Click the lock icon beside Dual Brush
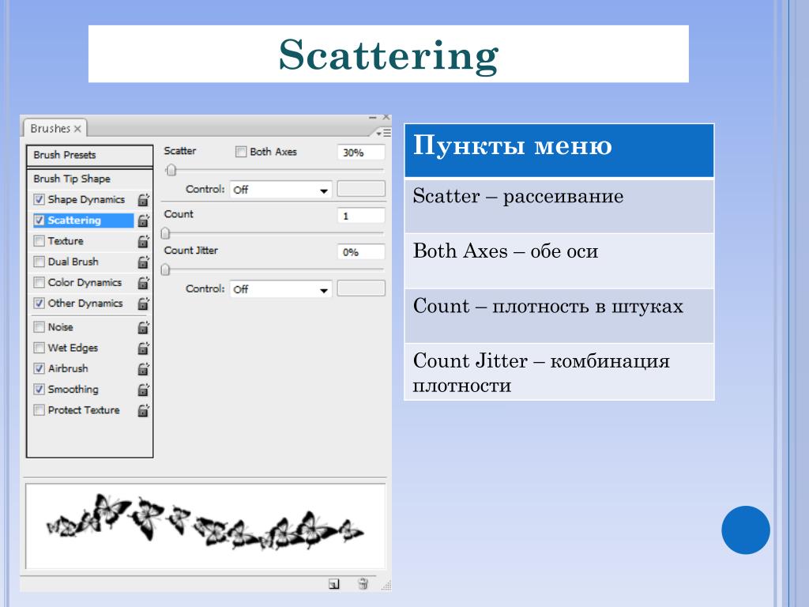This screenshot has height=607, width=809. (143, 262)
